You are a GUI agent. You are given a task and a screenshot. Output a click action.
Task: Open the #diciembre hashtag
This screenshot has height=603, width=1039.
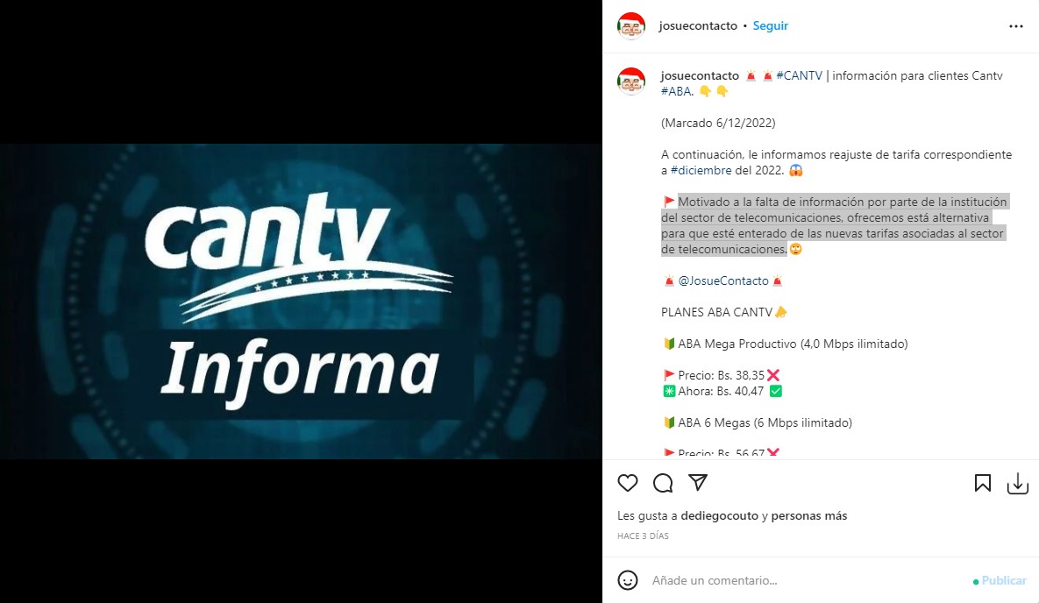click(x=701, y=170)
